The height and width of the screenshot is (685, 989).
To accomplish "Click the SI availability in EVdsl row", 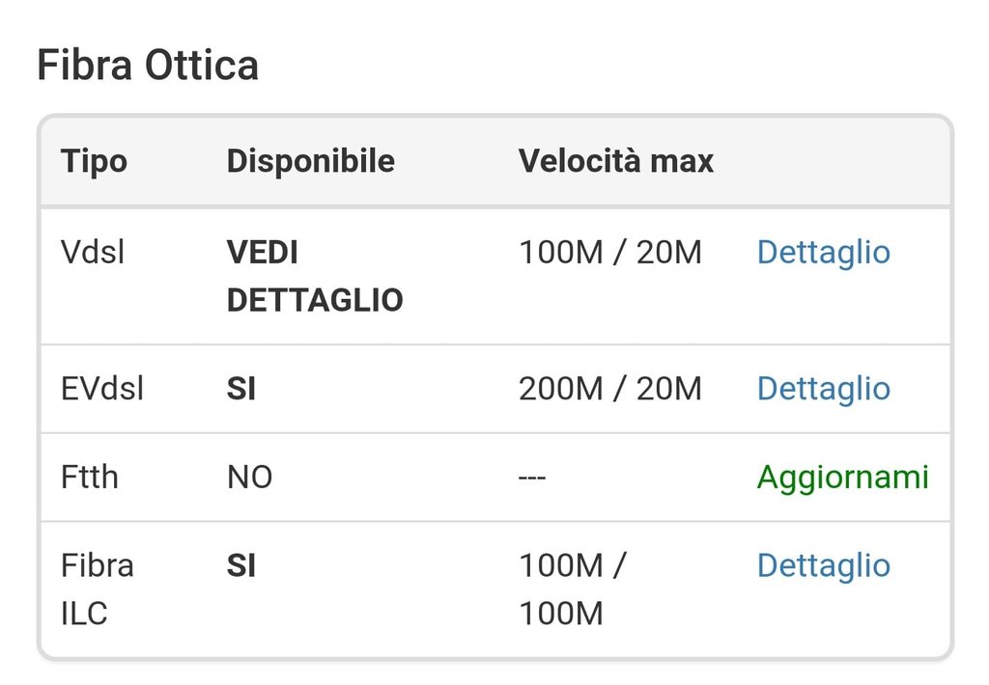I will [x=240, y=389].
